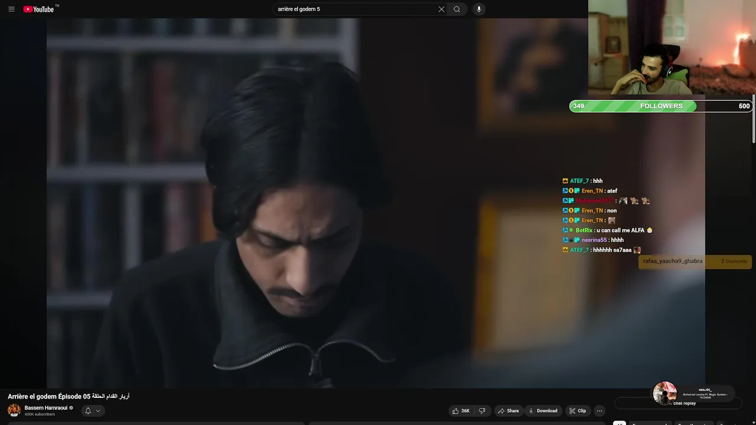Image resolution: width=756 pixels, height=425 pixels.
Task: Click the "400K subscribers" text
Action: 40,414
